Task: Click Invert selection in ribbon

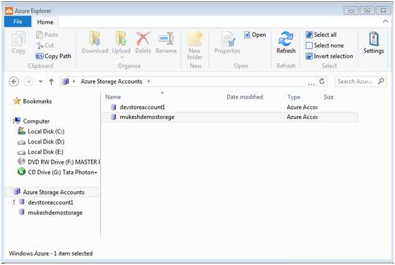Action: (x=329, y=56)
